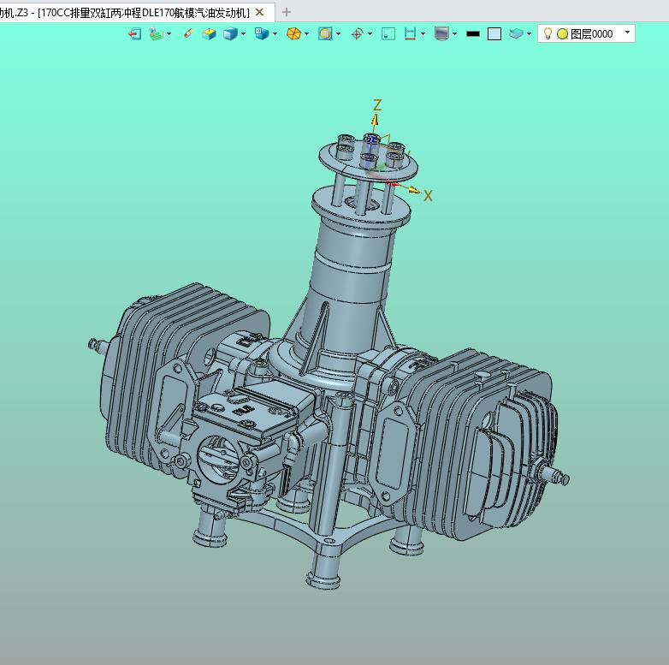
Task: Switch to the 170CC DLE170 engine tab
Action: (137, 11)
